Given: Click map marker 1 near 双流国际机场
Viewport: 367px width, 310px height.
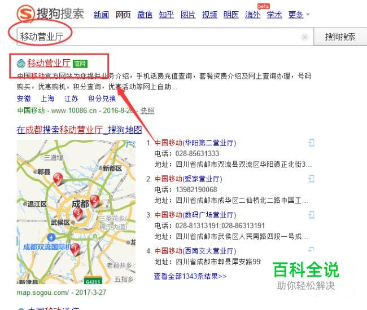Looking at the screenshot, I should 75,249.
